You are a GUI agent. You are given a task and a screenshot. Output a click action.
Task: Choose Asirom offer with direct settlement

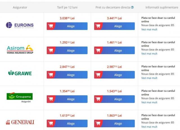(118, 51)
